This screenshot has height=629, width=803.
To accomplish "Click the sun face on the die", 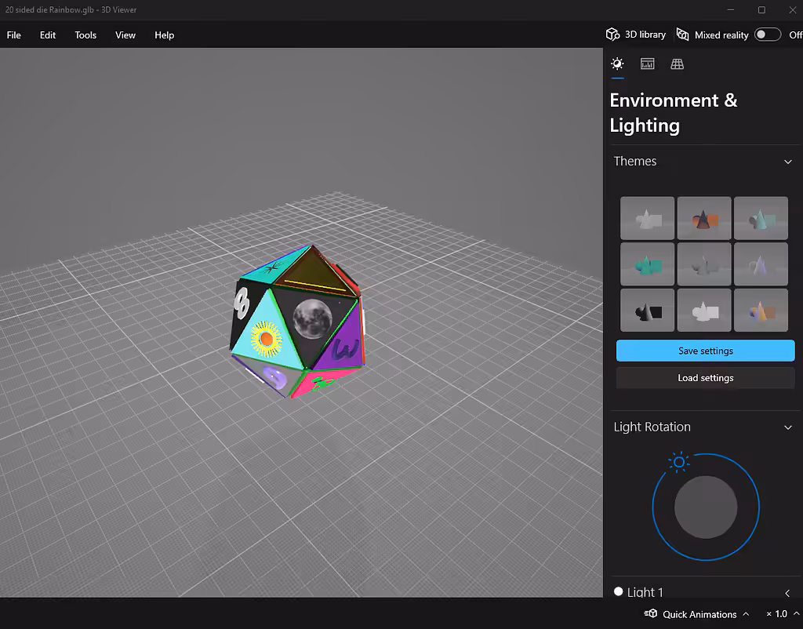I will click(267, 339).
